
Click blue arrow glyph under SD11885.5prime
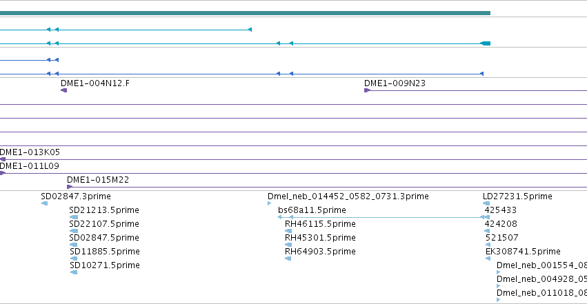74,259
